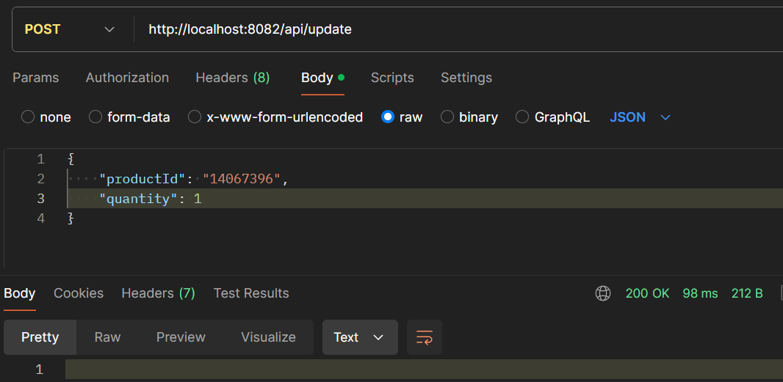This screenshot has width=783, height=382.
Task: Click the Raw response view button
Action: [107, 337]
